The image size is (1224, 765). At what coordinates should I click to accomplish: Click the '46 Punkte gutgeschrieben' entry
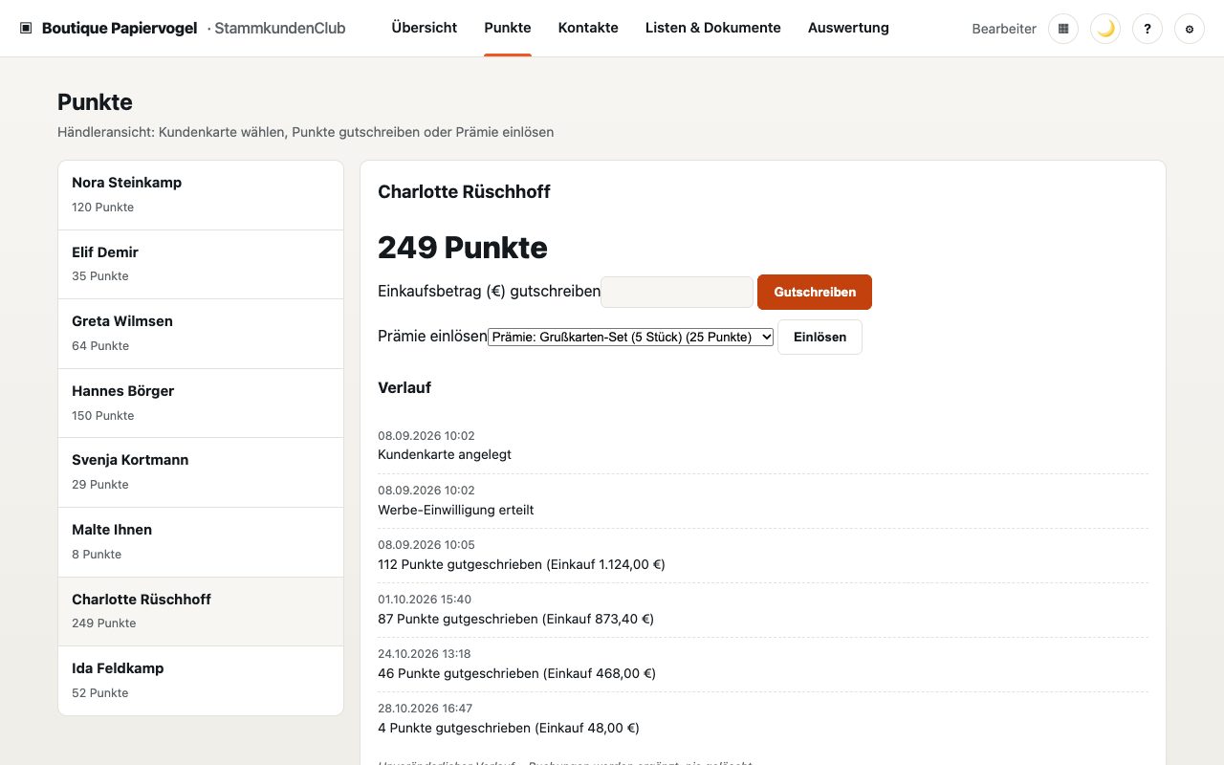coord(516,673)
